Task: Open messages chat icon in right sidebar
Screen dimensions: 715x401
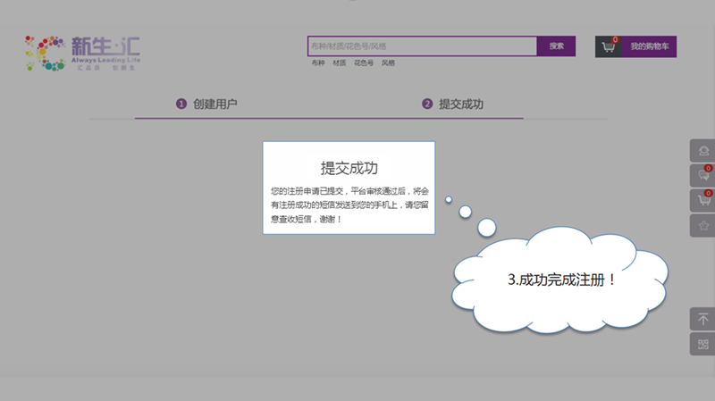Action: [x=702, y=176]
